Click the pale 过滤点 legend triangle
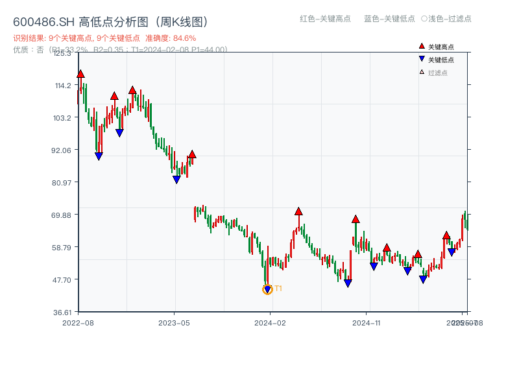This screenshot has height=389, width=519. coord(422,73)
